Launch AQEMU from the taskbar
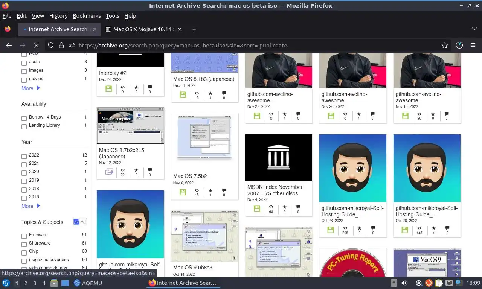 (88, 283)
